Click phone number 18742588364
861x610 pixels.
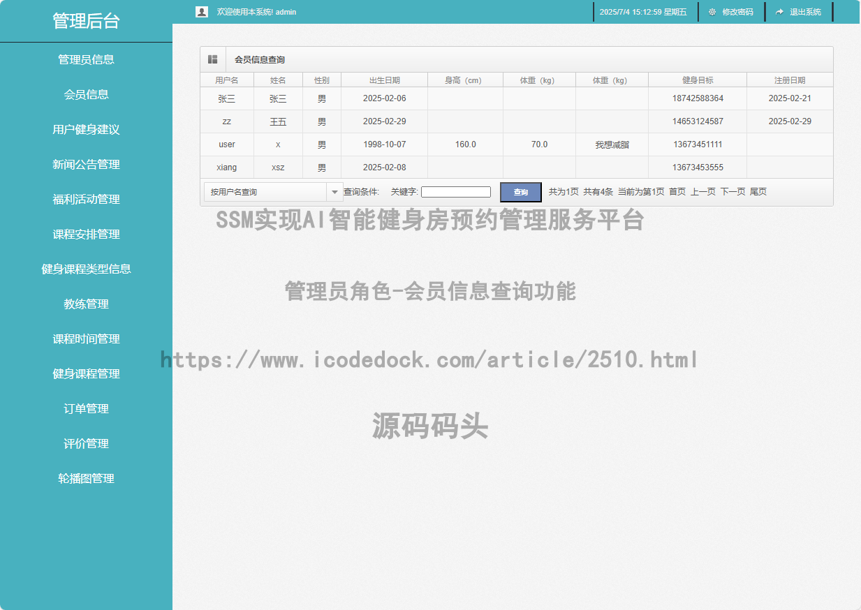(x=698, y=98)
